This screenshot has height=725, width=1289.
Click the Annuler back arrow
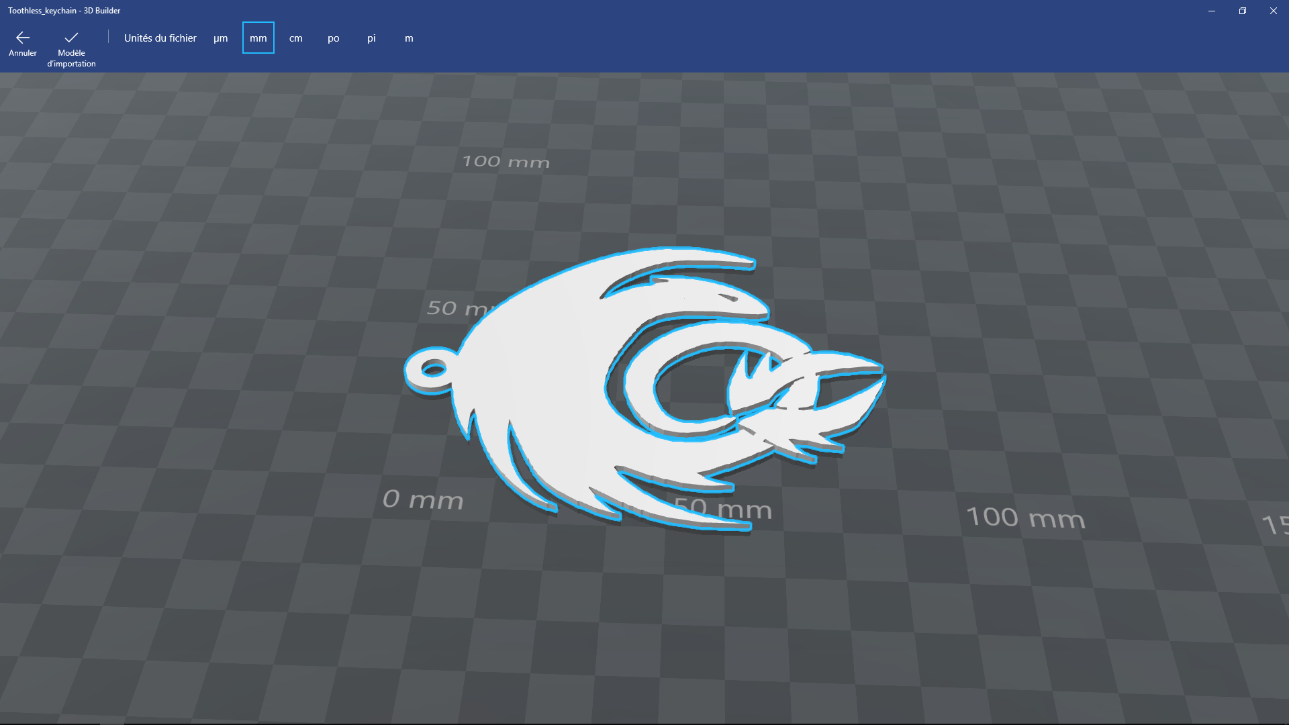[23, 44]
